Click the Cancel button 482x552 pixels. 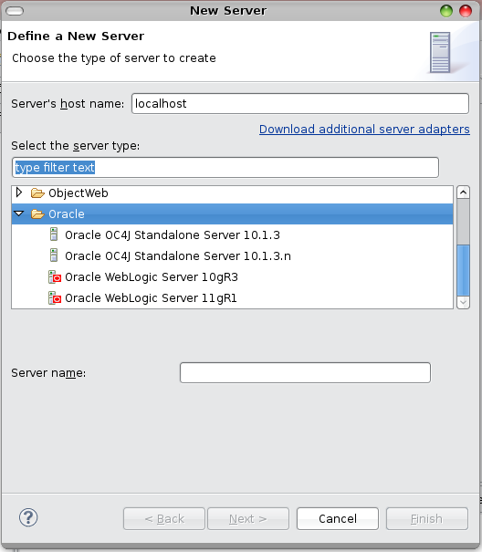338,518
